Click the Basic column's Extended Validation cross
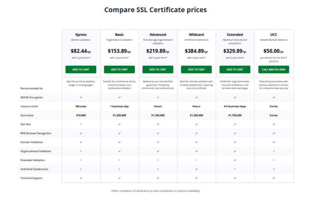 (x=119, y=160)
